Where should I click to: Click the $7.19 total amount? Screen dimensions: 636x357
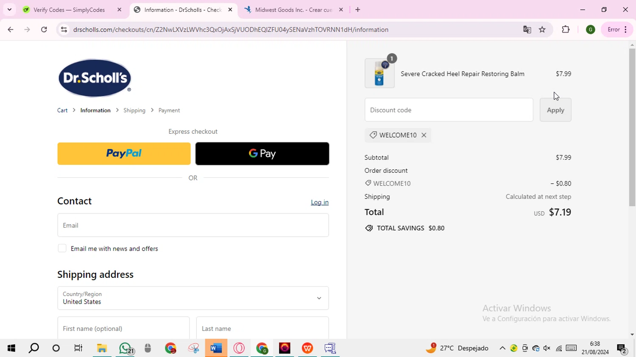coord(560,212)
